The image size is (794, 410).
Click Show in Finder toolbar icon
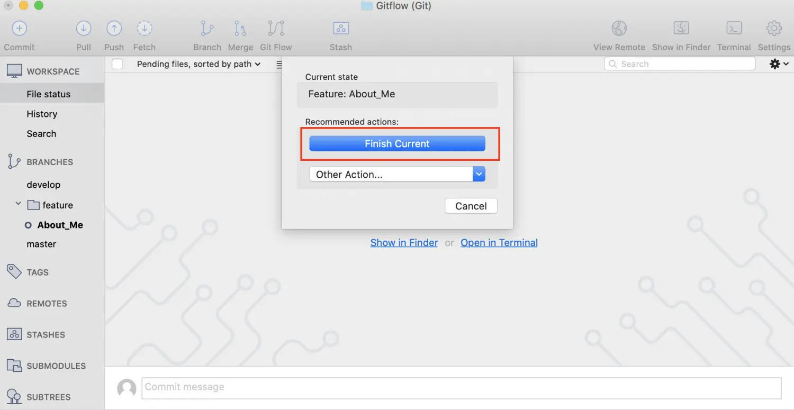pos(681,28)
